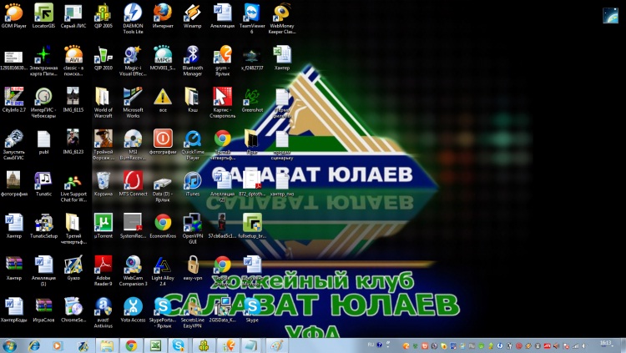Open Google Chrome from the taskbar
The height and width of the screenshot is (353, 626).
(x=131, y=345)
